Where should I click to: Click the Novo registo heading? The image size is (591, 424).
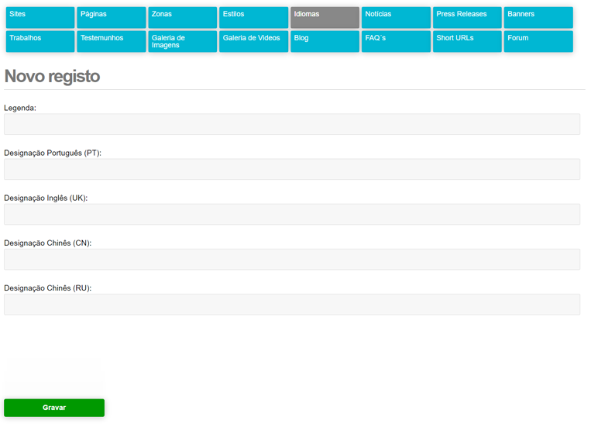[52, 76]
